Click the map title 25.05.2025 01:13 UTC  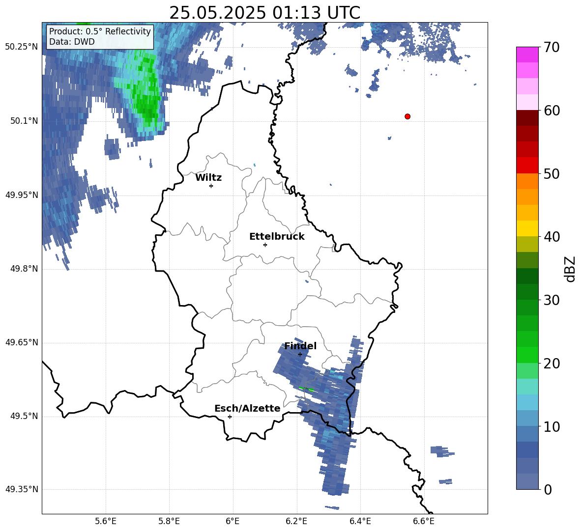264,13
